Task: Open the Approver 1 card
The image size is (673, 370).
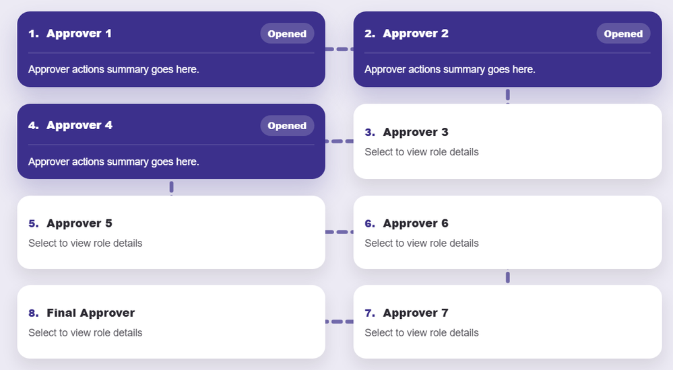Action: tap(79, 34)
